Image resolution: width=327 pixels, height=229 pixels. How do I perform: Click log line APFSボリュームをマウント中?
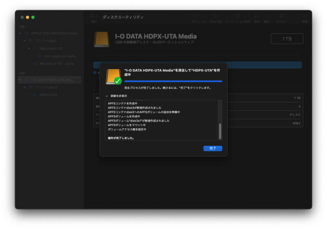[x=127, y=125]
